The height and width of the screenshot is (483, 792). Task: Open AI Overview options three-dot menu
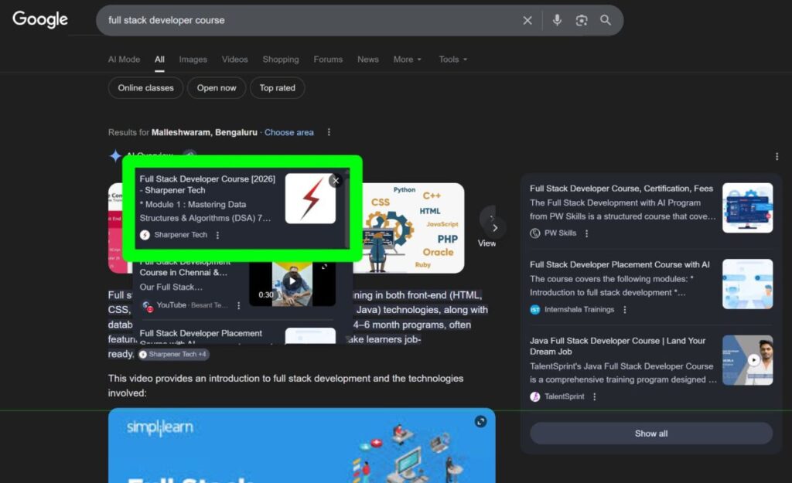(777, 156)
